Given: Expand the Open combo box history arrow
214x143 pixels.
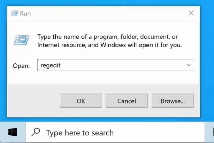Looking at the screenshot, I should pos(189,65).
